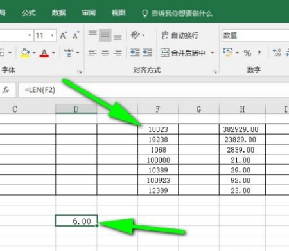Toggle 自动换行 wrap text

180,35
